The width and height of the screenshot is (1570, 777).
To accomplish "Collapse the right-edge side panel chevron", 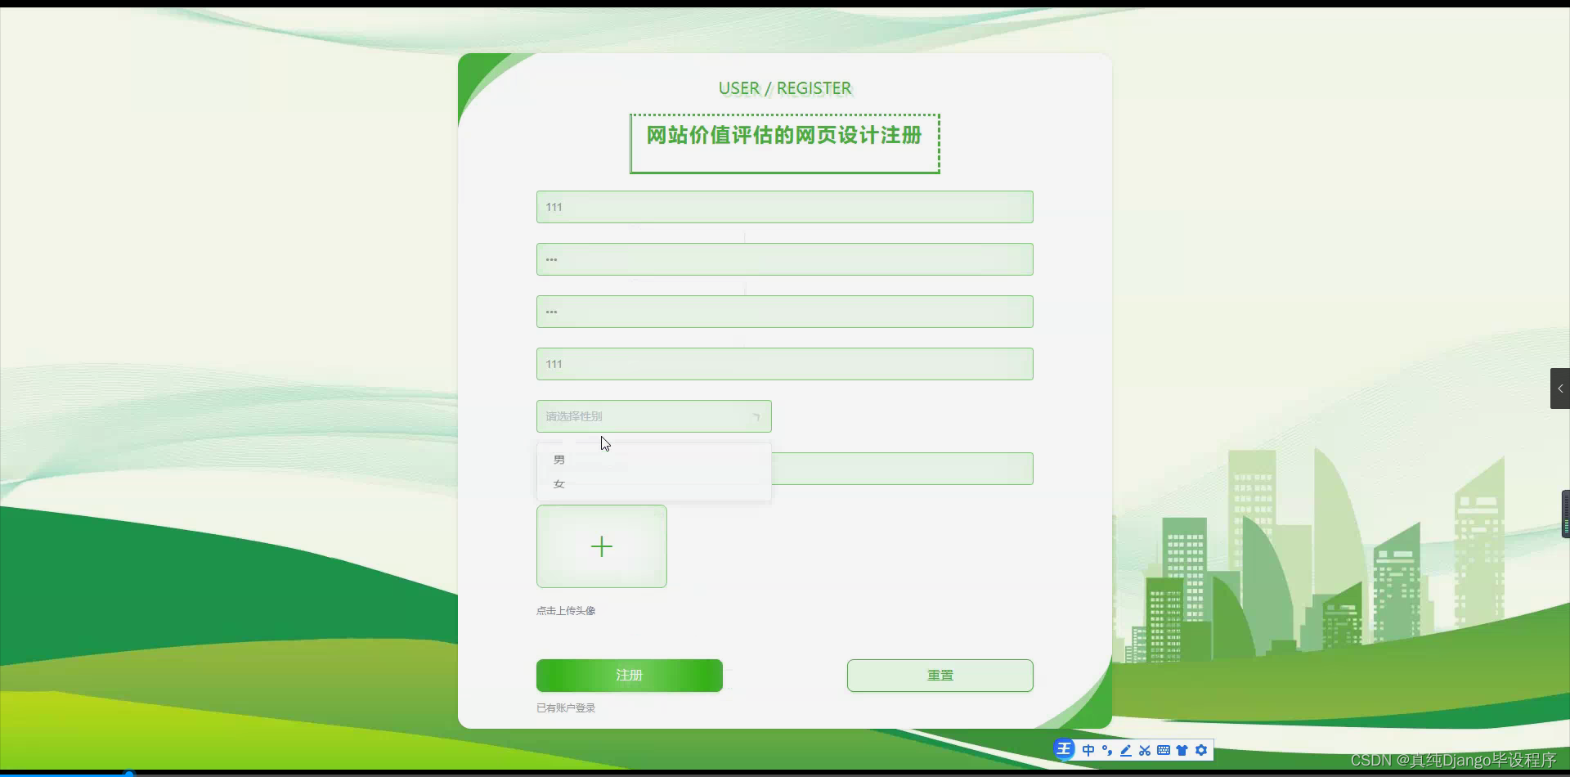I will click(x=1560, y=388).
